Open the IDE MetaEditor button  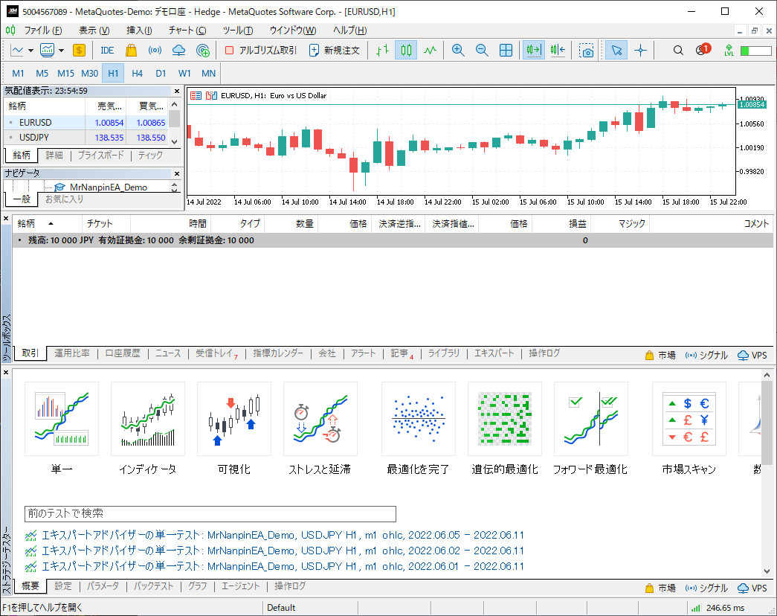pyautogui.click(x=107, y=50)
